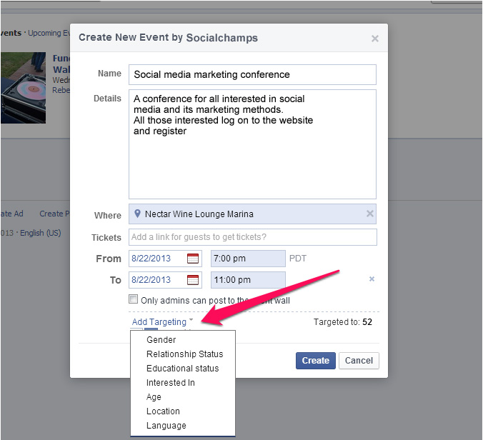Change the 11:00 pm end time

(x=248, y=280)
